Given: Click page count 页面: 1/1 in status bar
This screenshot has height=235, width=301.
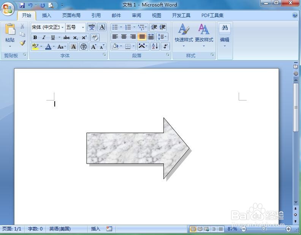Looking at the screenshot, I should [12, 229].
